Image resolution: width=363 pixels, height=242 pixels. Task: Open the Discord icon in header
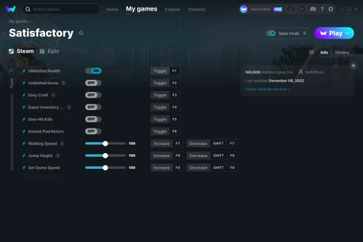[313, 9]
